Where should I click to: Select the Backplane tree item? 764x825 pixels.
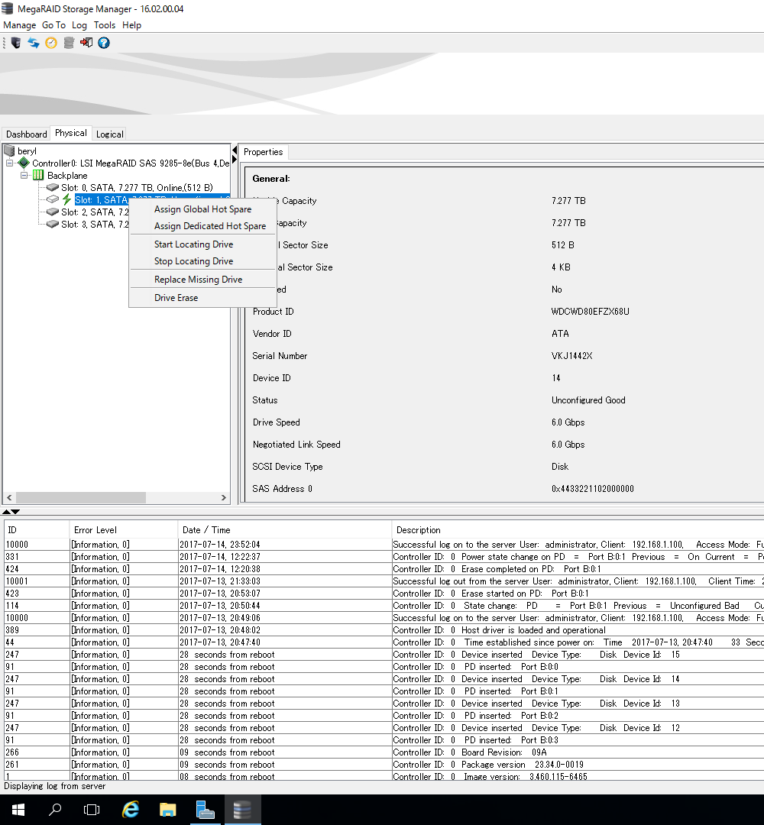click(x=67, y=175)
